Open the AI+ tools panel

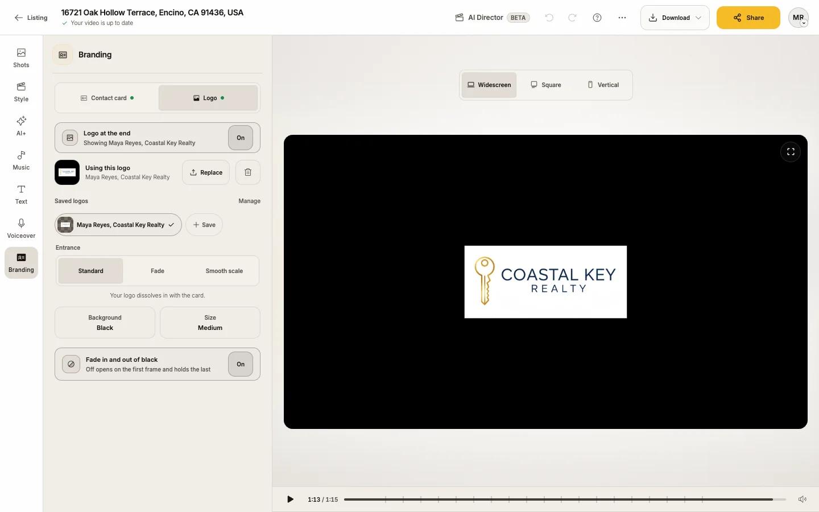click(21, 126)
